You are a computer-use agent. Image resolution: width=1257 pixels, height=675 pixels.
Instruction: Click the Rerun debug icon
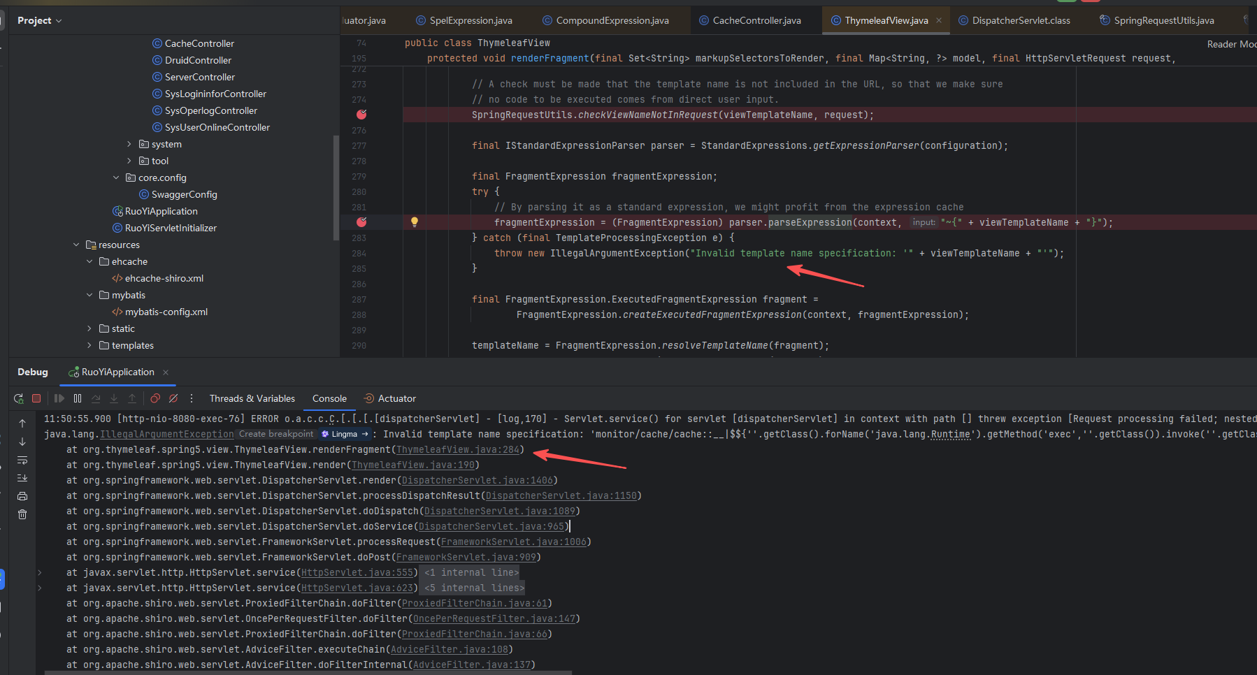click(18, 398)
